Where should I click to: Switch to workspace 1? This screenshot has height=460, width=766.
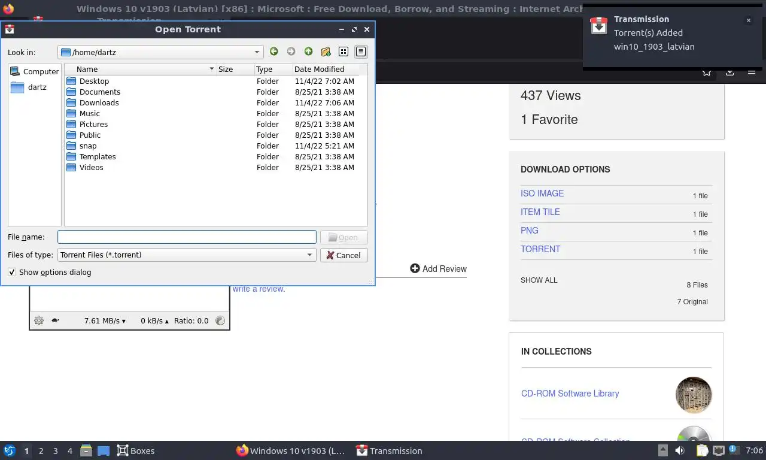pos(26,451)
